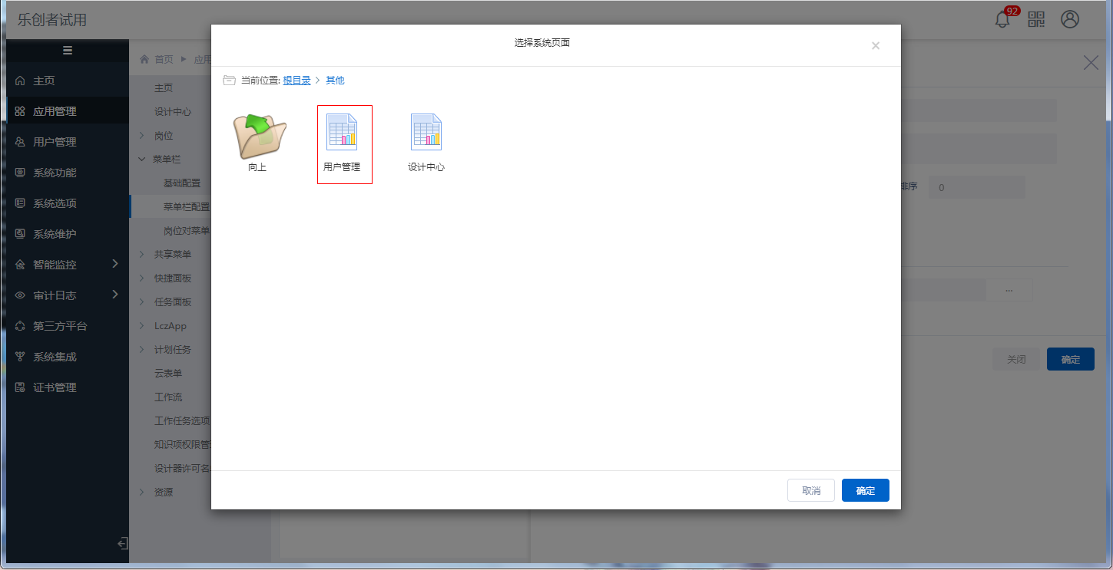Open the user profile avatar icon

[1070, 20]
